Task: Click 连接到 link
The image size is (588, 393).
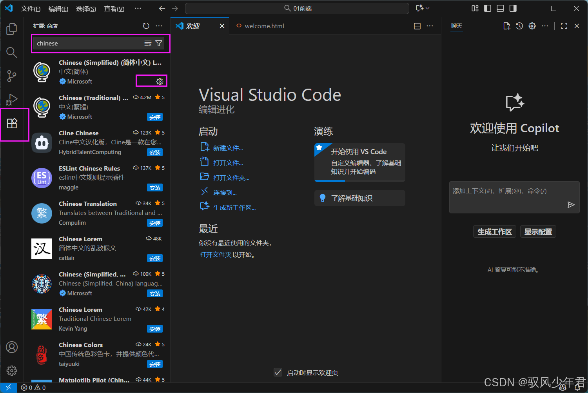Action: 225,193
